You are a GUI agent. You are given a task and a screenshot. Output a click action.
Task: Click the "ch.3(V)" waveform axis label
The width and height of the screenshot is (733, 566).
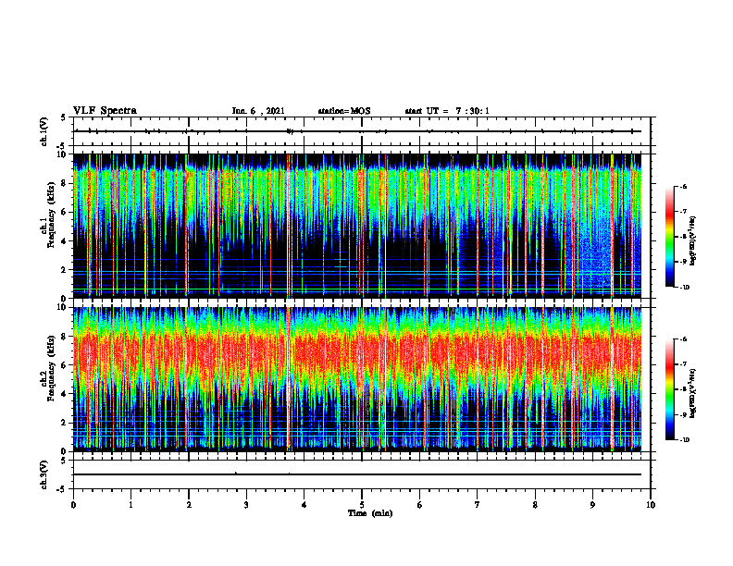coord(44,474)
